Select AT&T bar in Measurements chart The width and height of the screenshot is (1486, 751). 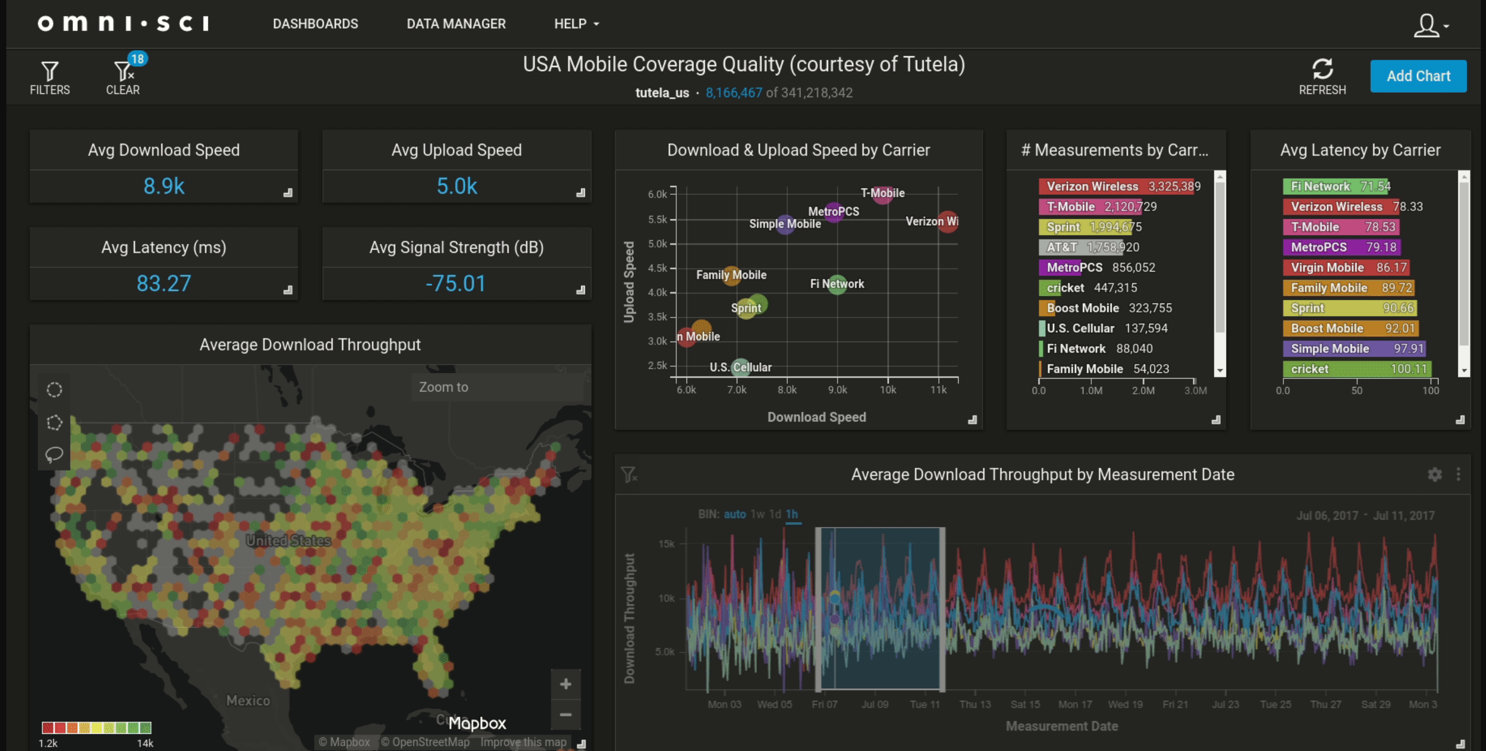pos(1080,247)
